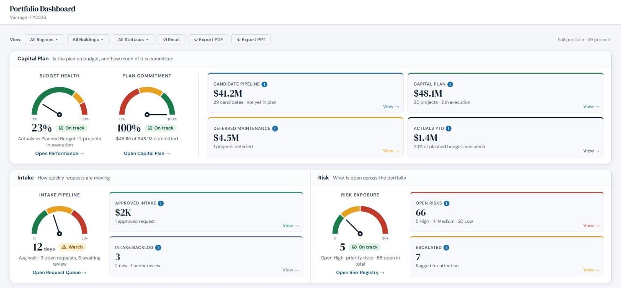Open Capital Plan link under Plan Commitment
The height and width of the screenshot is (288, 621).
pos(147,153)
